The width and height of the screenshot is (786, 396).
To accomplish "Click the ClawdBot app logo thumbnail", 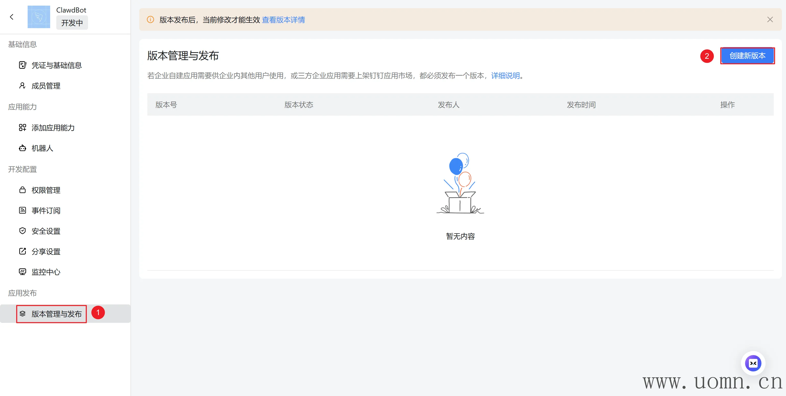I will coord(39,17).
